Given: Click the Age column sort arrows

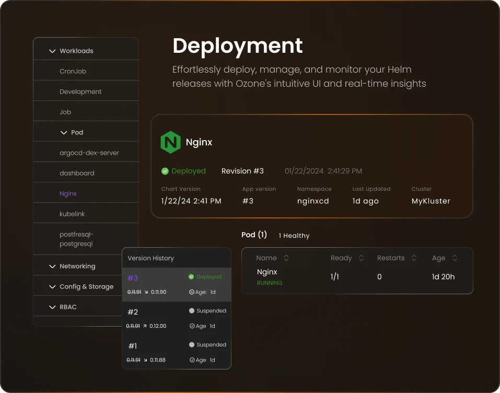Looking at the screenshot, I should [455, 258].
